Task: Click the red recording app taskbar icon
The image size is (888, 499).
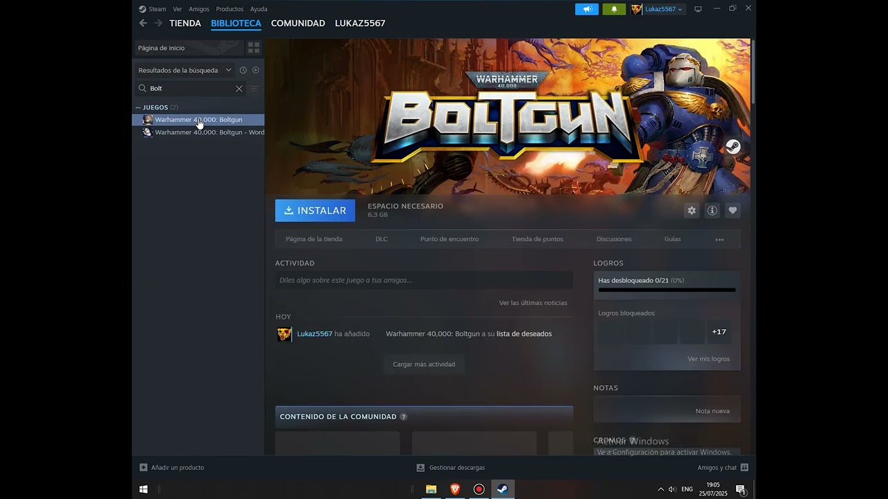Action: tap(479, 489)
